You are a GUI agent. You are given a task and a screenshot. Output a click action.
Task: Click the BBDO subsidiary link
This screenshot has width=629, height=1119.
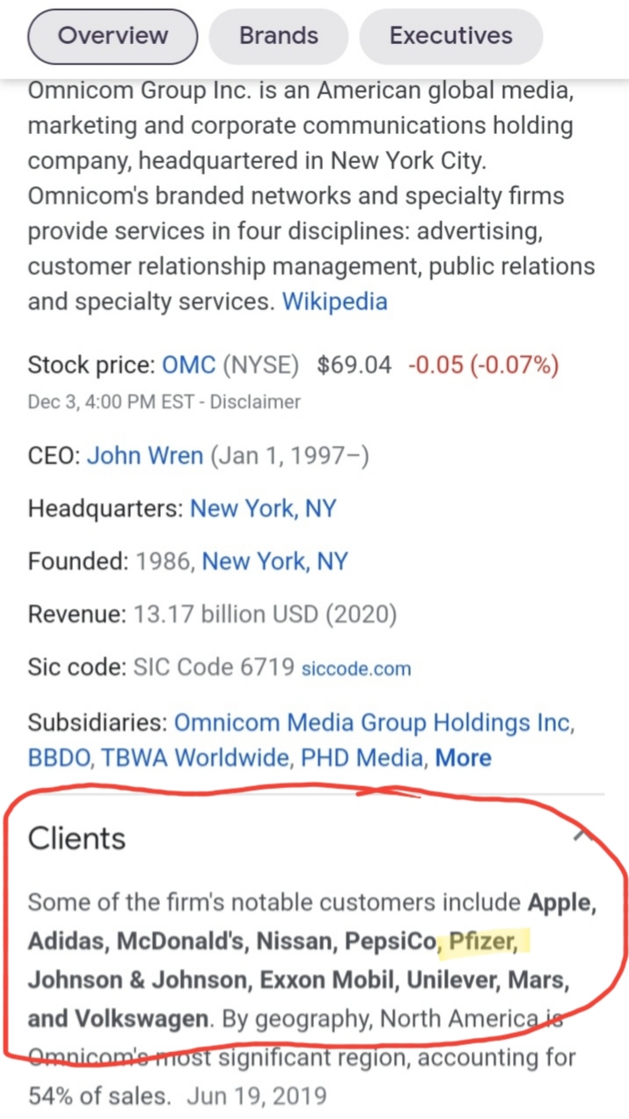pyautogui.click(x=59, y=758)
